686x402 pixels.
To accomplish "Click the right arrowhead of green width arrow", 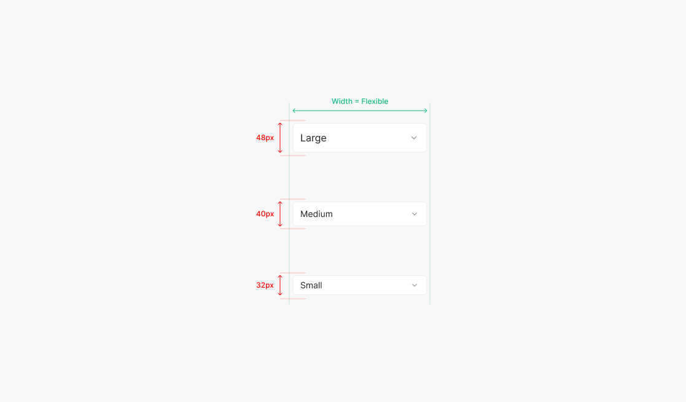I will tap(426, 111).
